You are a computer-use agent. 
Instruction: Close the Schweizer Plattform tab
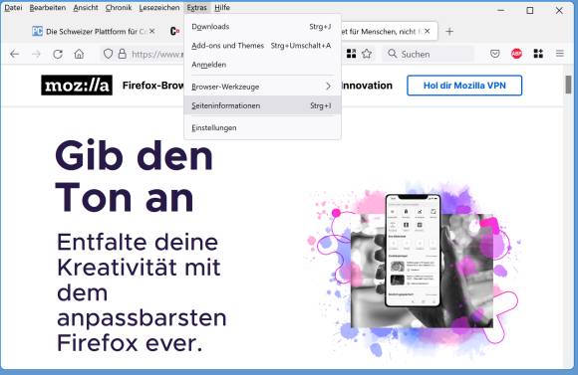(151, 32)
